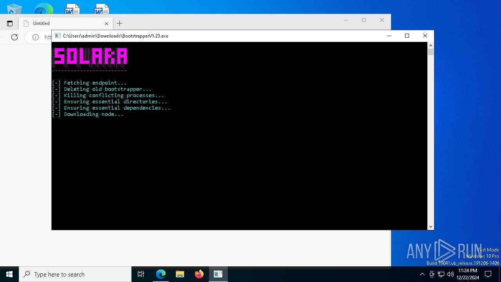Open the Windows Start menu
Screen dimensions: 501x282
pos(9,274)
